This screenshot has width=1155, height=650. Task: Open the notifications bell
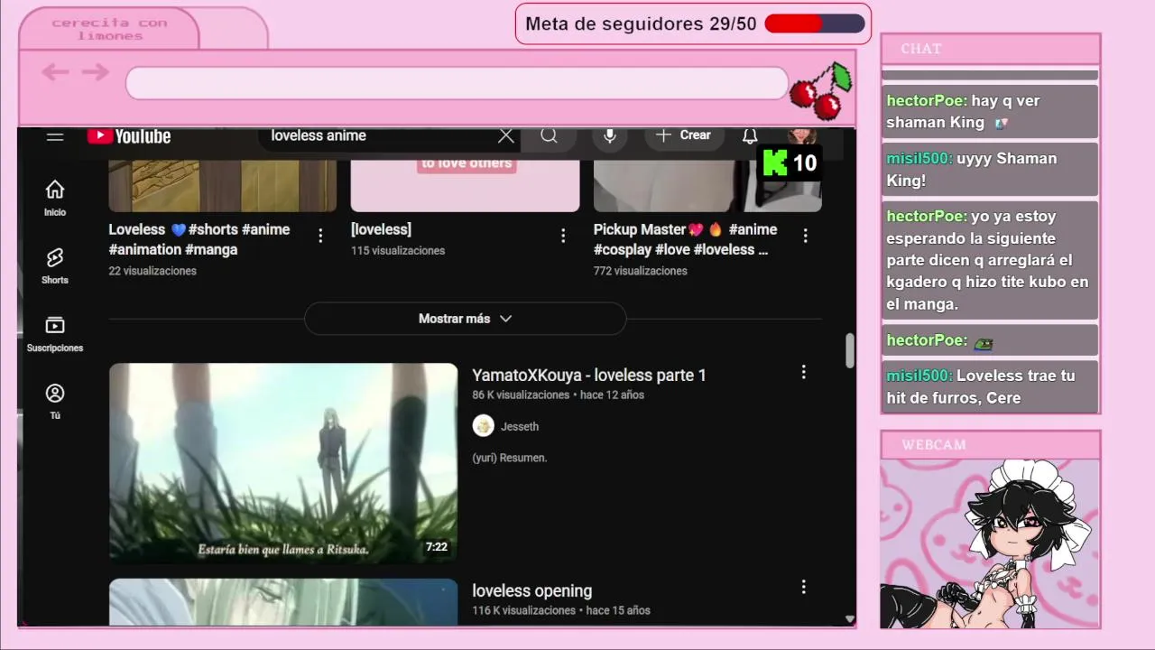[750, 135]
